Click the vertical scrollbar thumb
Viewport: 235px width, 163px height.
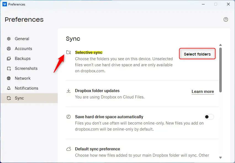coord(220,70)
